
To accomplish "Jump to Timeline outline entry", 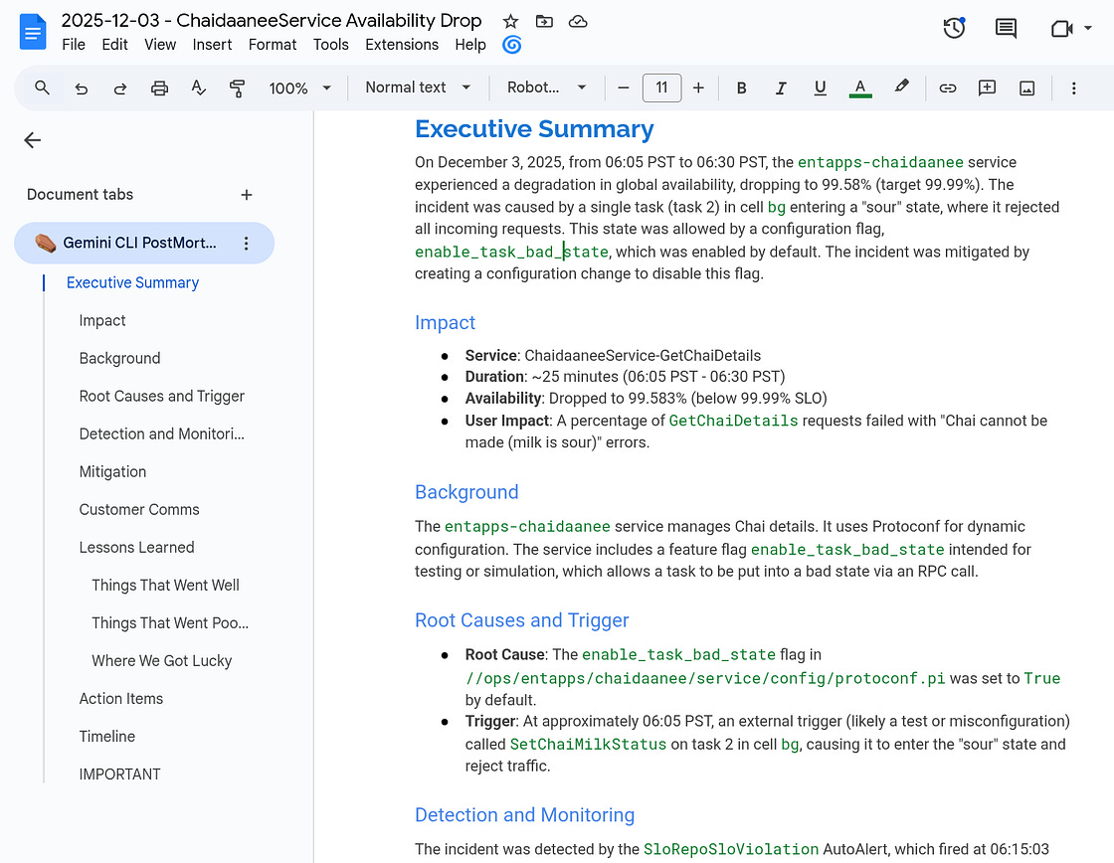I will [x=106, y=736].
